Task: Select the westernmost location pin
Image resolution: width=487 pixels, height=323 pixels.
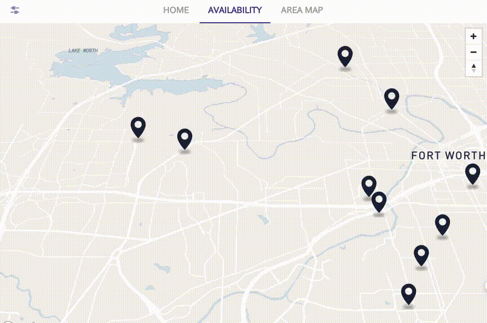Action: pos(138,127)
